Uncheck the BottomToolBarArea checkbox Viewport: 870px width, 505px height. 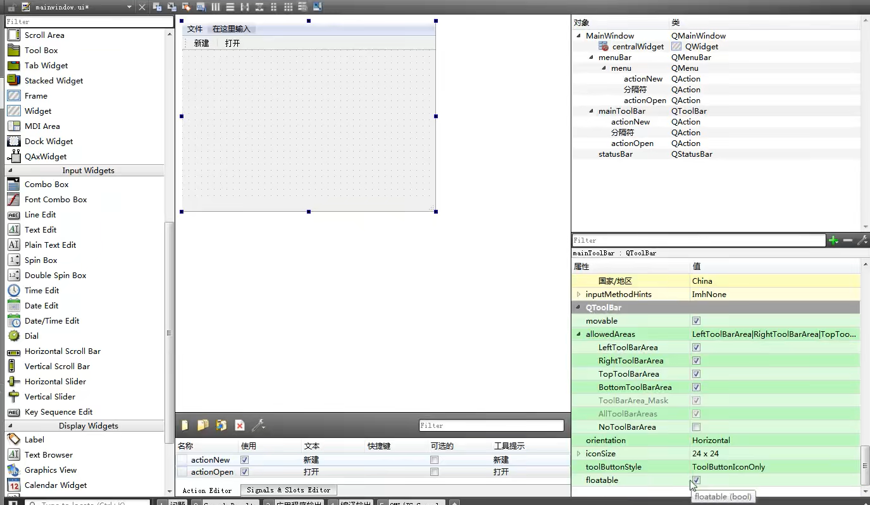pos(696,387)
